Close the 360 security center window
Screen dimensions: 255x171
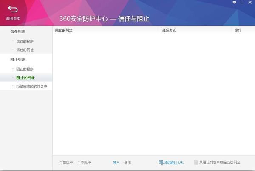tap(251, 3)
